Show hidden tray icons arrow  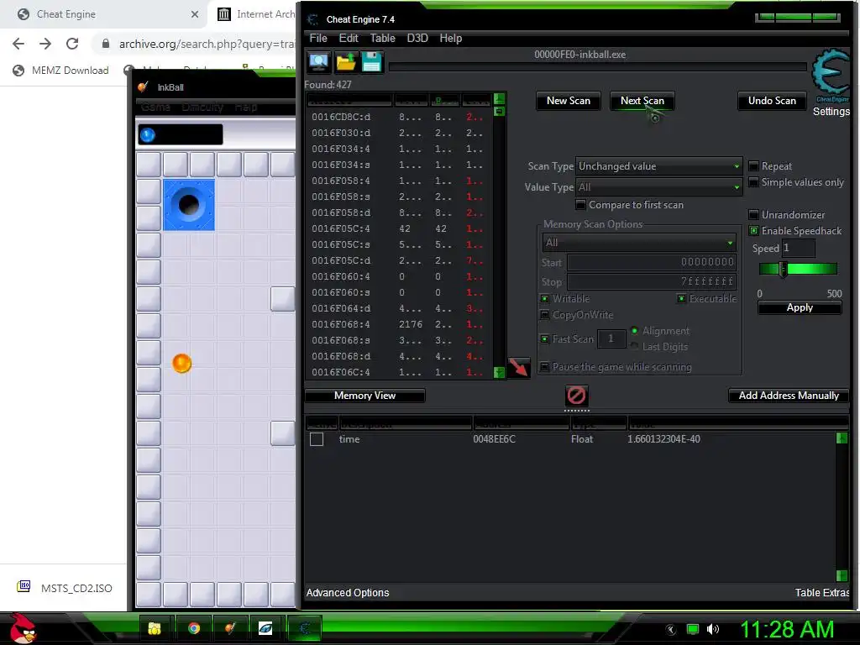(671, 630)
